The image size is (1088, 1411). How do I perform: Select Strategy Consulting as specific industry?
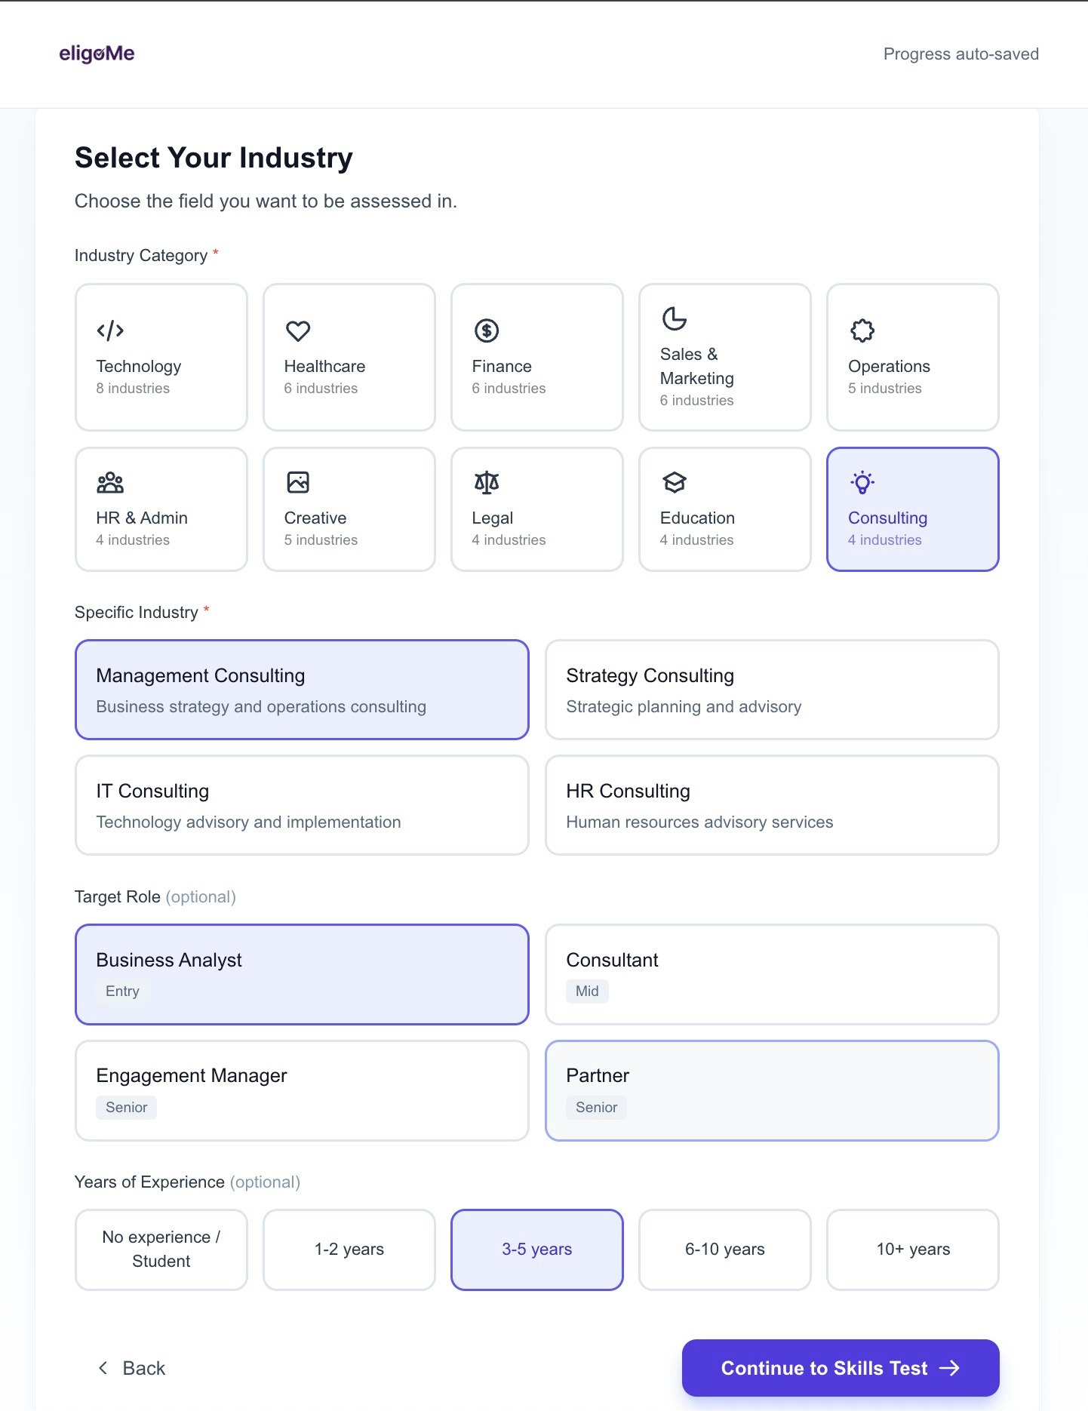tap(771, 690)
